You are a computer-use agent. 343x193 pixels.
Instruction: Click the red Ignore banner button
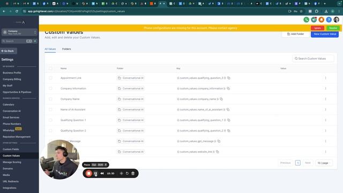coord(317,28)
